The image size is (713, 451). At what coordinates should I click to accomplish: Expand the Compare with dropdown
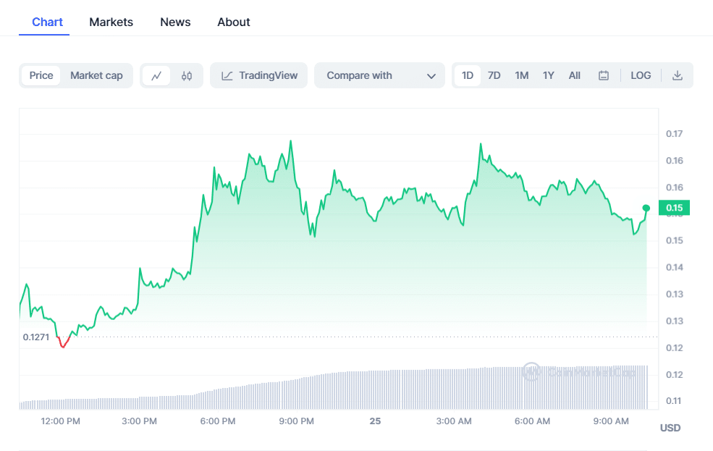pos(380,75)
